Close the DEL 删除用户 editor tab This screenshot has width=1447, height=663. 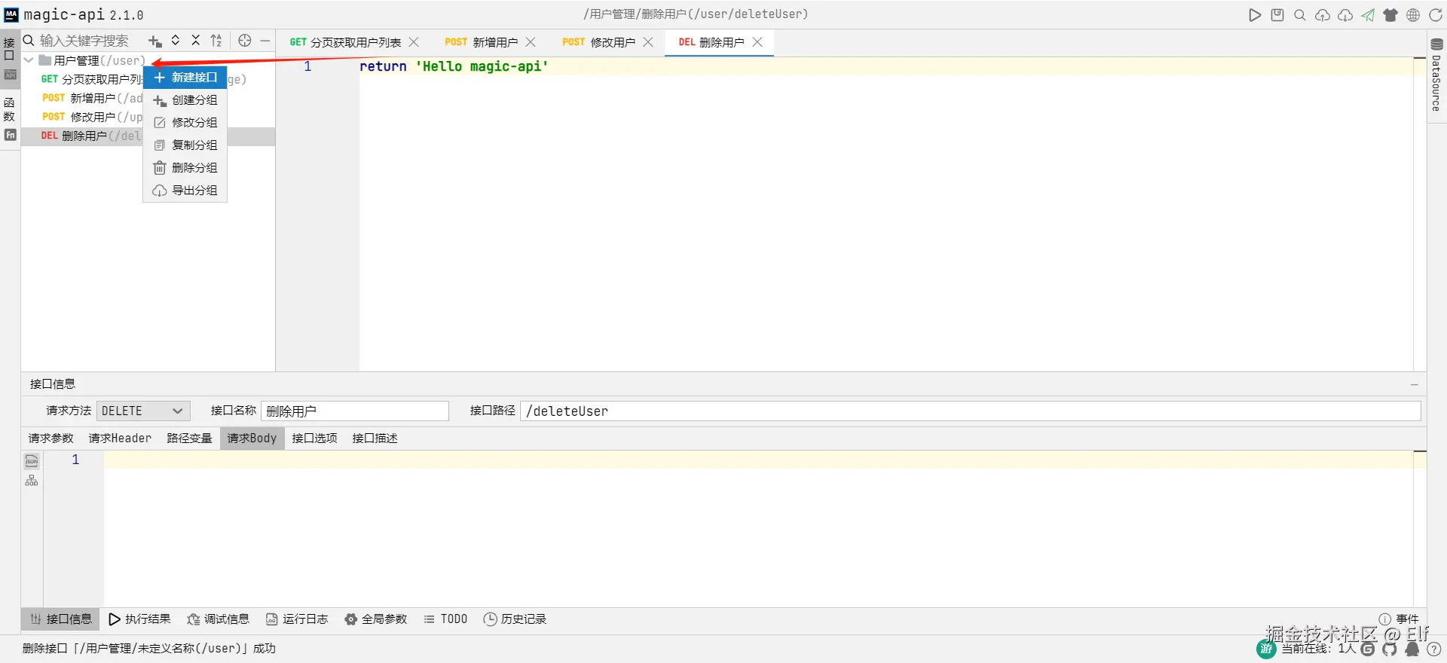pos(757,42)
